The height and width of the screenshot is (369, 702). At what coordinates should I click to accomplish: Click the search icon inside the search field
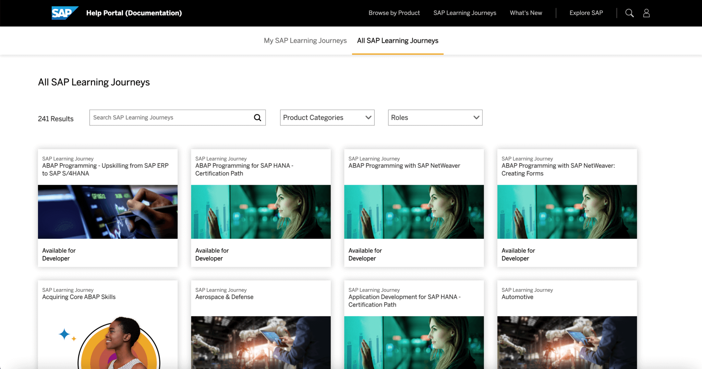(257, 117)
